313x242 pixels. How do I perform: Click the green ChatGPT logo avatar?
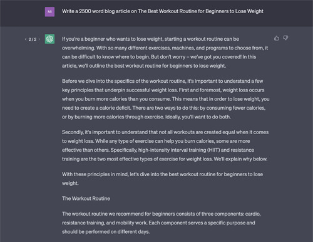pos(49,39)
